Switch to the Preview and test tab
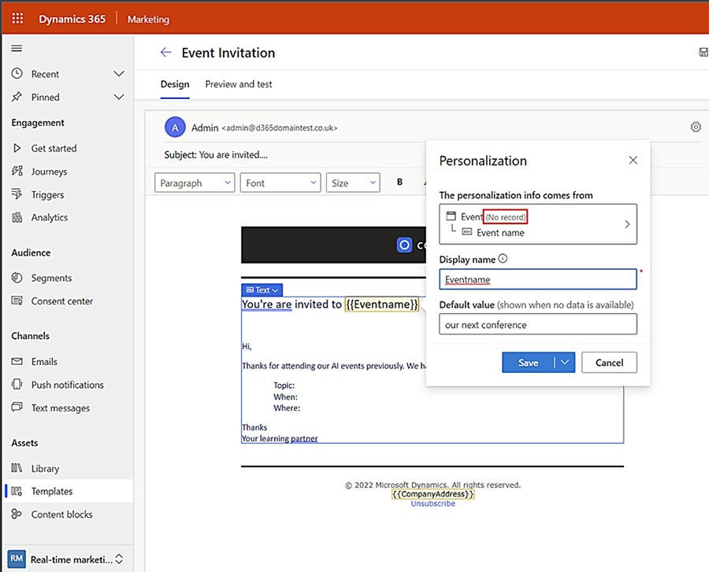709x572 pixels. click(x=238, y=83)
